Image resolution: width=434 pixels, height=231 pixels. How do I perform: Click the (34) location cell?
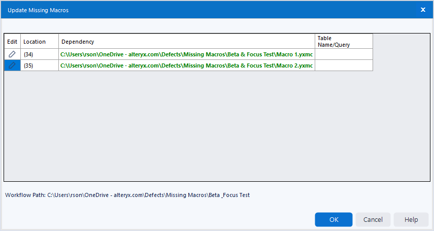tap(40, 54)
